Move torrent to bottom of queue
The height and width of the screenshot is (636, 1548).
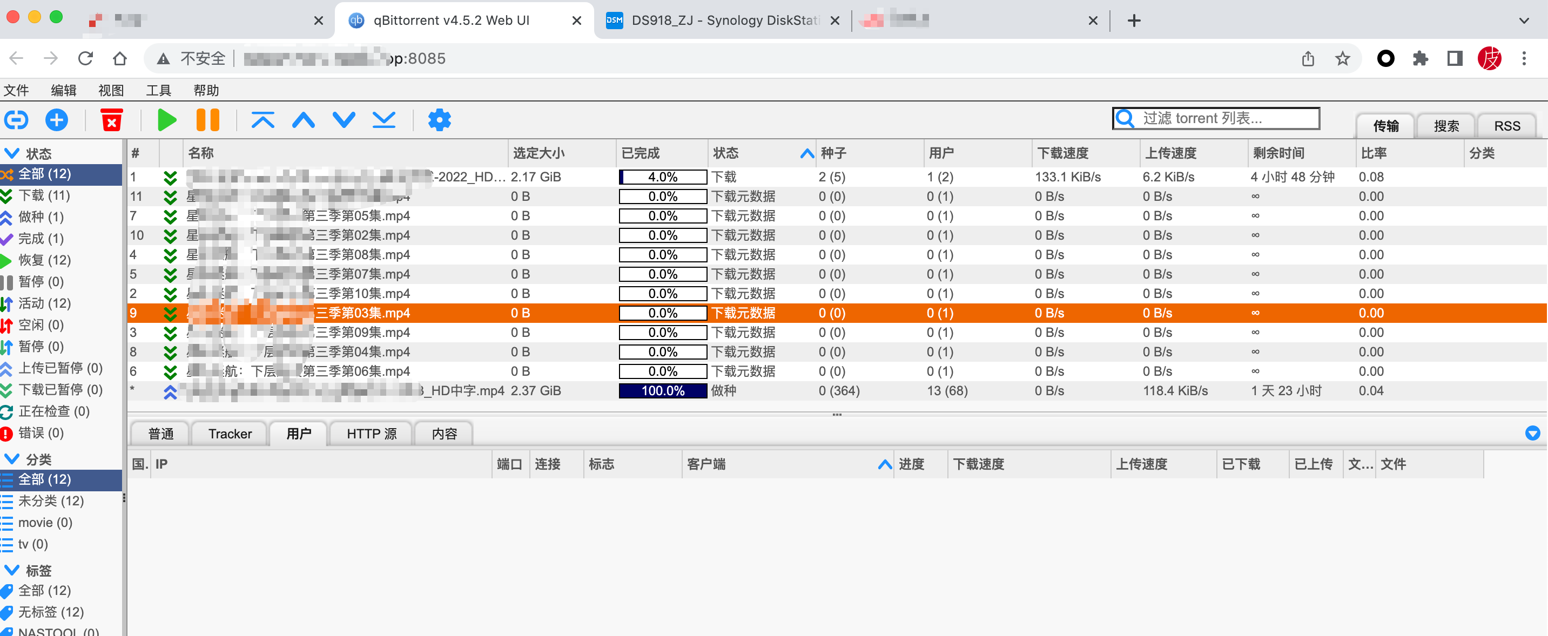pyautogui.click(x=383, y=120)
